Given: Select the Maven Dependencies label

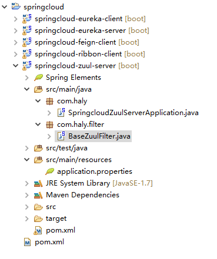Looking at the screenshot, I should pyautogui.click(x=82, y=195).
